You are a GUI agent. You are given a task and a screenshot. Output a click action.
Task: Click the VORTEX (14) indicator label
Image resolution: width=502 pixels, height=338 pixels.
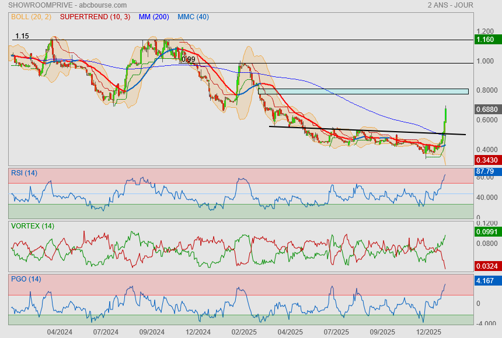tap(32, 226)
